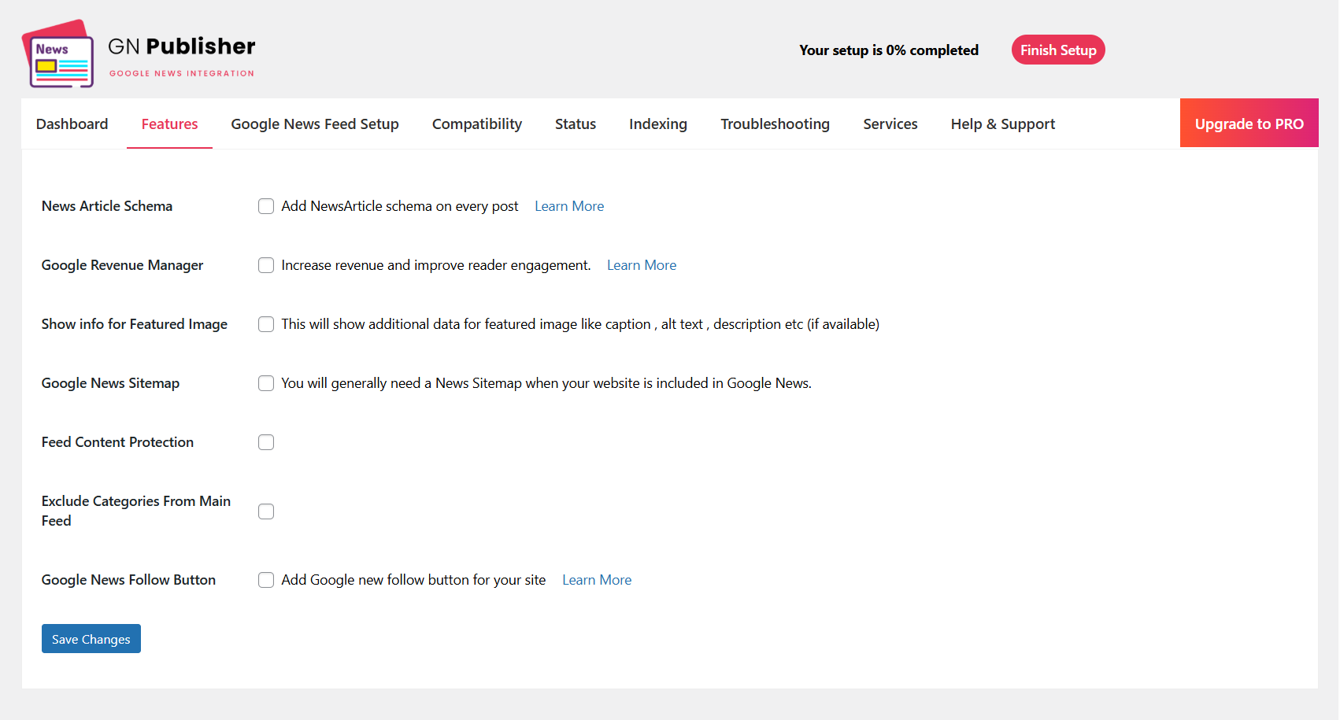Toggle Google Revenue Manager checkbox
Screen dimensions: 1340x720
click(266, 265)
